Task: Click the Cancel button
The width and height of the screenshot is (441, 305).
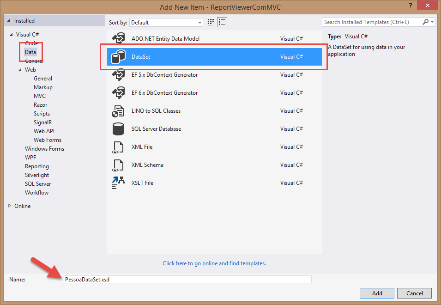Action: pyautogui.click(x=414, y=293)
